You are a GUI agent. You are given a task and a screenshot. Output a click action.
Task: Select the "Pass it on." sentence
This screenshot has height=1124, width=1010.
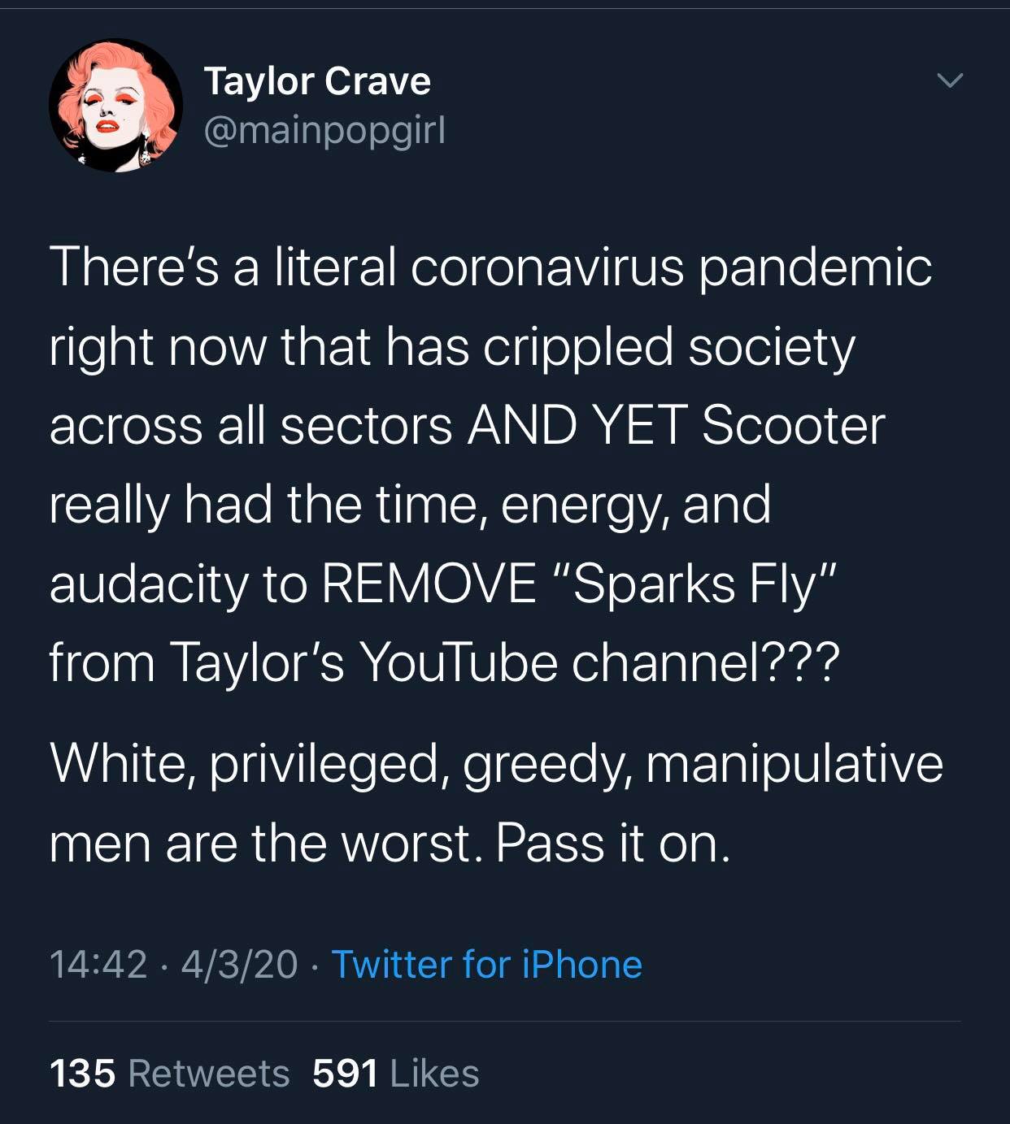pyautogui.click(x=613, y=843)
